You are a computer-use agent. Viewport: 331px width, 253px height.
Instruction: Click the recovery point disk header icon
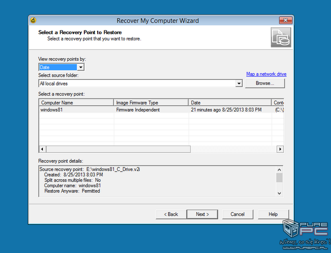click(281, 37)
